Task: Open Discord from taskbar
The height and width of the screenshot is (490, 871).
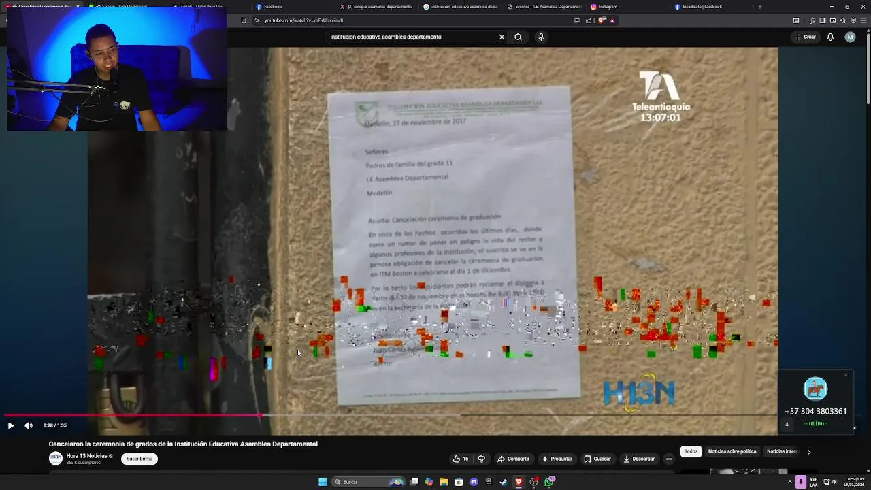Action: click(474, 482)
